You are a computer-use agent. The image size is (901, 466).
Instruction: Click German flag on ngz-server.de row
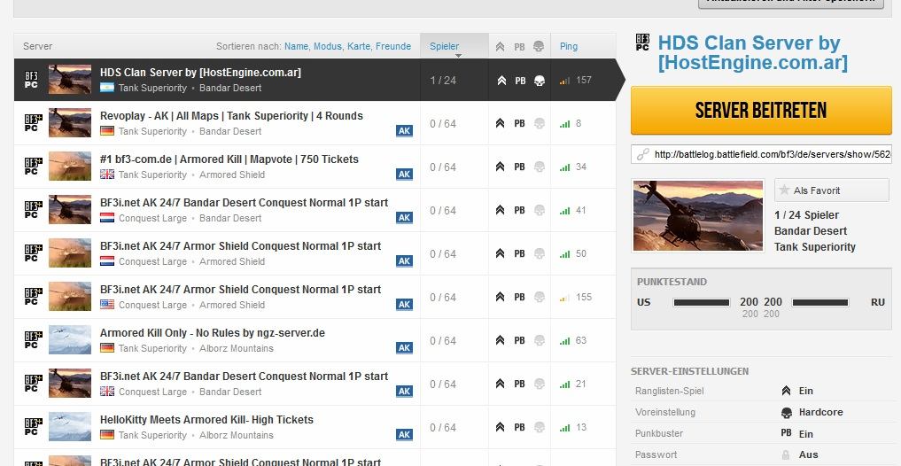click(x=107, y=347)
